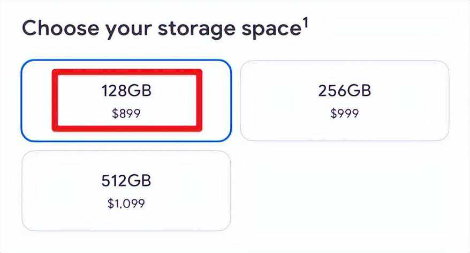Tap the mid-tier 256GB tile

click(x=344, y=101)
